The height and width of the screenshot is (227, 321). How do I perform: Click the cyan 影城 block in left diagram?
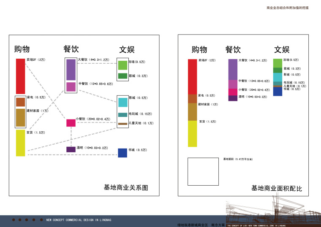122,102
